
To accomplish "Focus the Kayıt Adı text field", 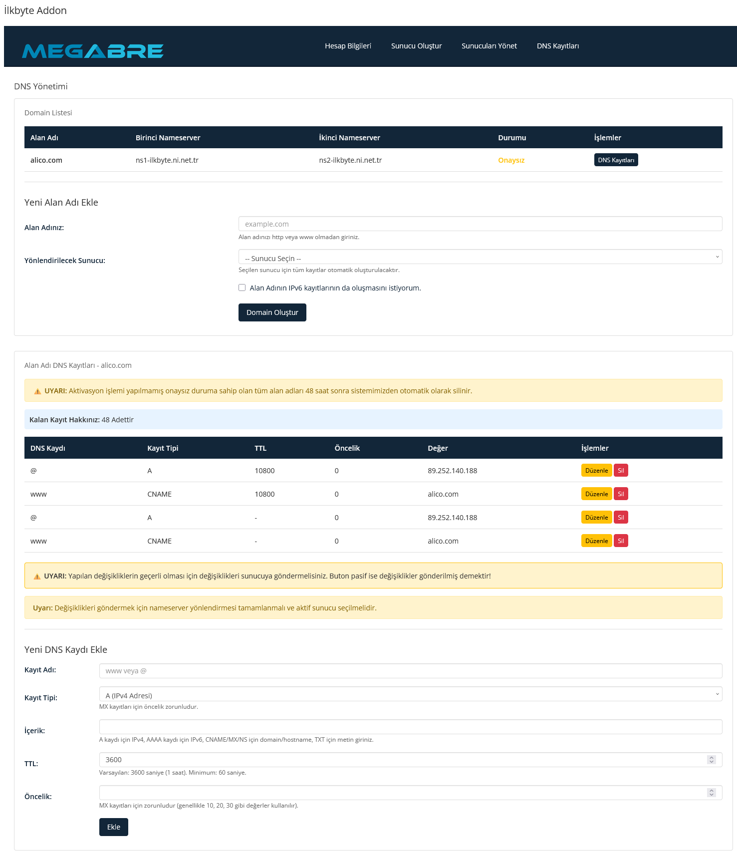I will [x=410, y=671].
